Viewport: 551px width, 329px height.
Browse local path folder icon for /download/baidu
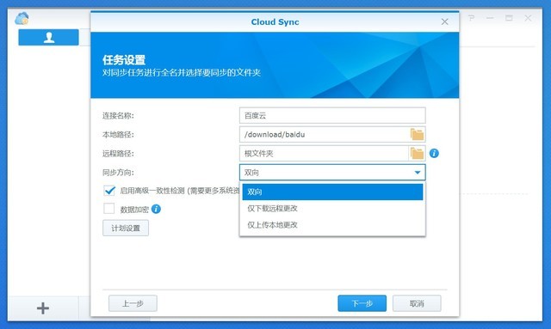(x=417, y=134)
